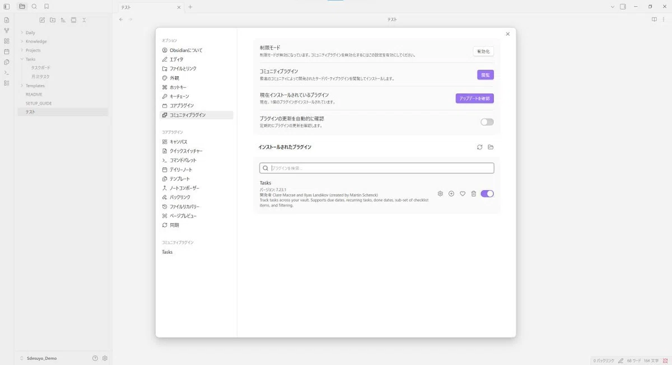Set hotkeys for Tasks plugin plus icon
The height and width of the screenshot is (365, 672).
[x=451, y=194]
